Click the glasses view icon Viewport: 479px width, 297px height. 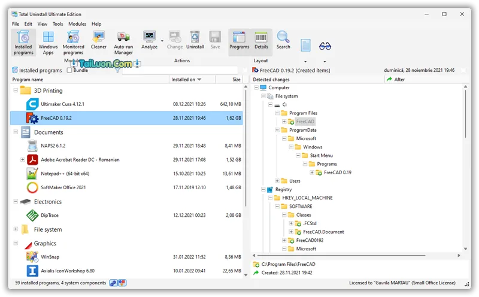click(325, 46)
